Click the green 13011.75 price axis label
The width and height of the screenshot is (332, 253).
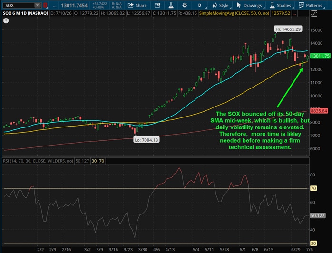click(x=320, y=56)
